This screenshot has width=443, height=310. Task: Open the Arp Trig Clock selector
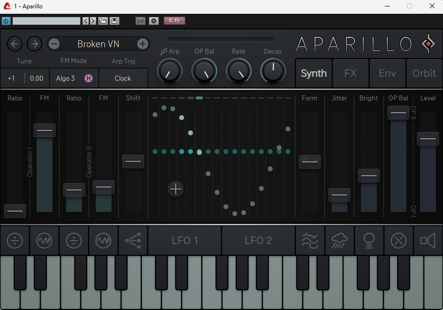(123, 78)
